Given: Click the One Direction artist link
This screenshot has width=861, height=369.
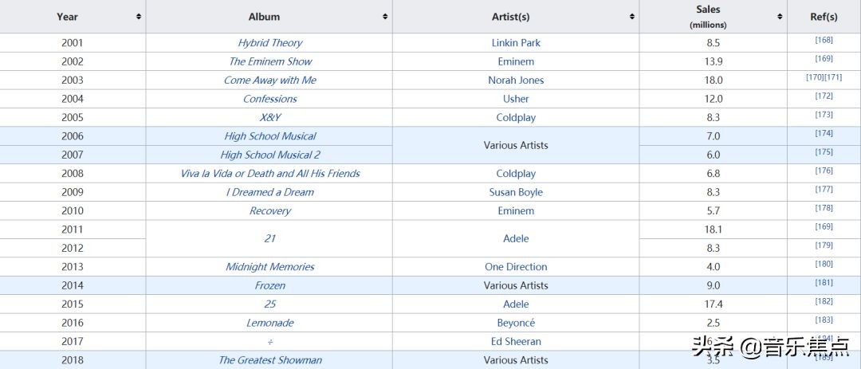Looking at the screenshot, I should [x=516, y=267].
